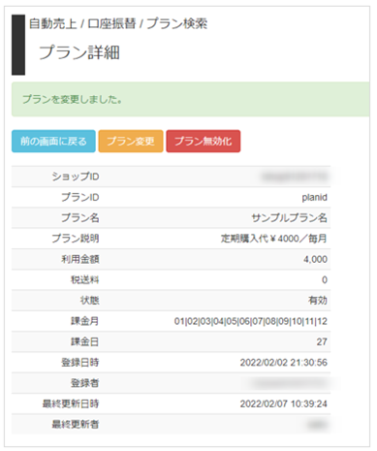
Task: Click the planid value
Action: coord(314,197)
